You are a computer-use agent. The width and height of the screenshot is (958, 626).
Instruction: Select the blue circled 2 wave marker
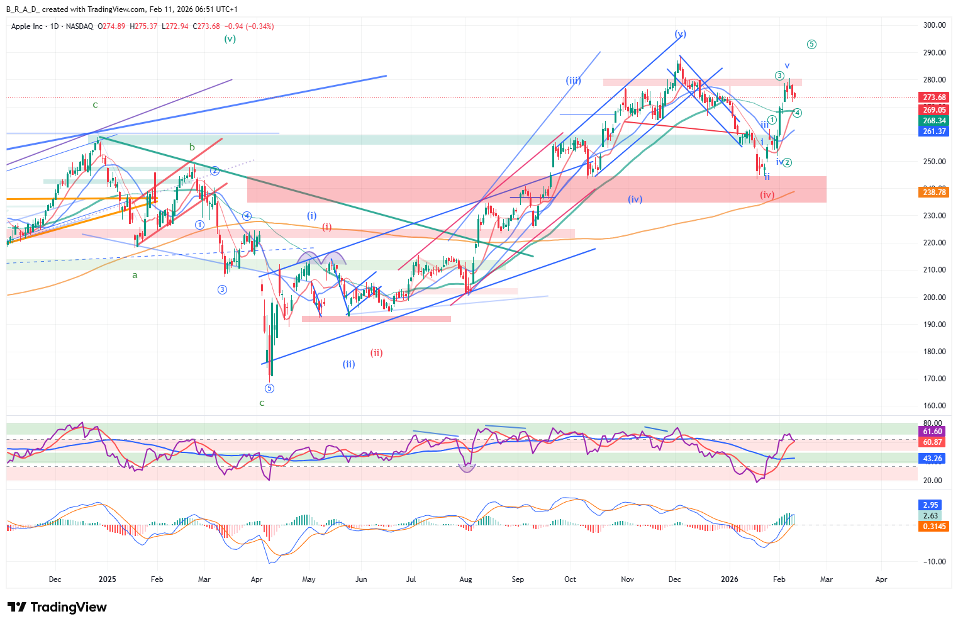pos(214,170)
